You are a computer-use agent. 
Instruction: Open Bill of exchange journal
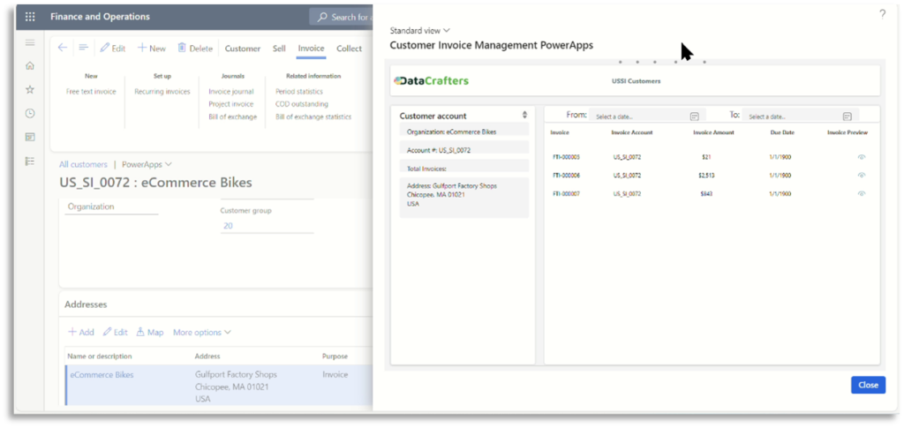point(233,117)
